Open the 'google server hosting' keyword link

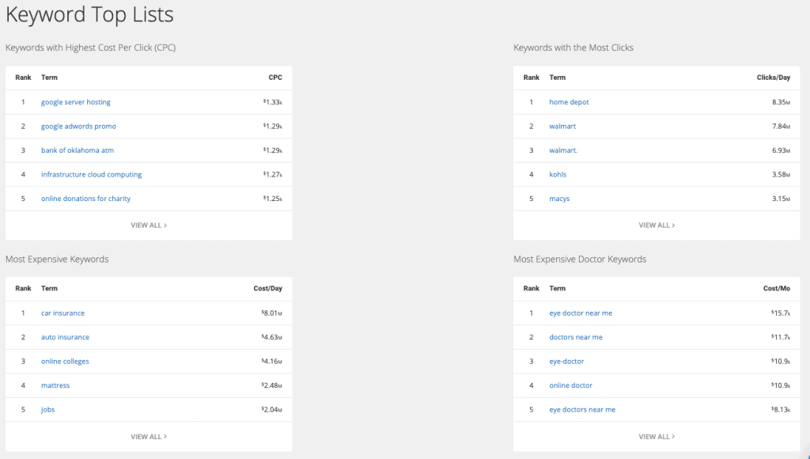[x=75, y=102]
